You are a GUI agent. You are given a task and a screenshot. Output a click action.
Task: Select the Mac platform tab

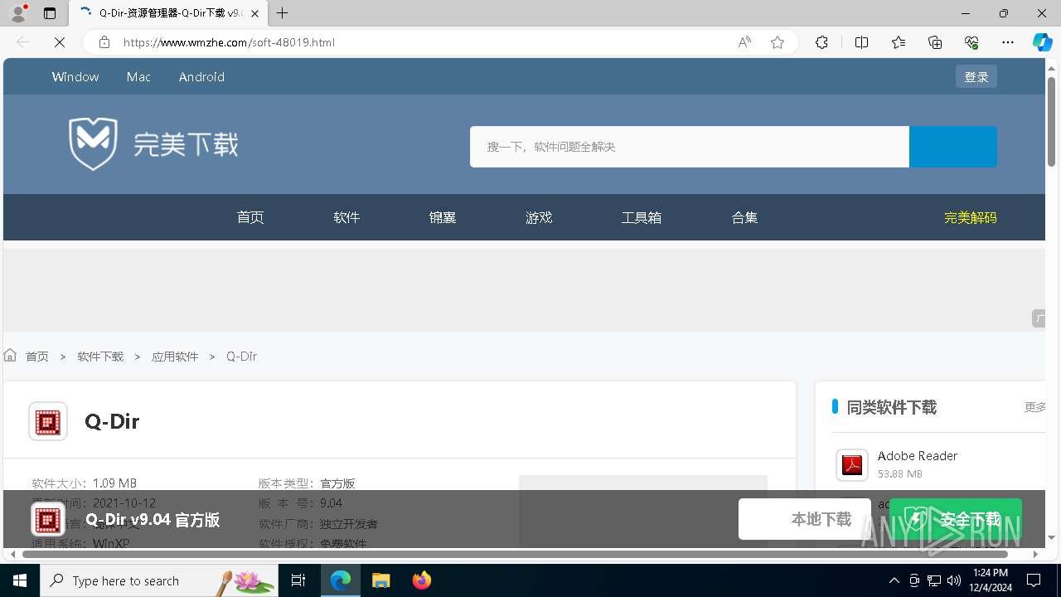tap(138, 76)
